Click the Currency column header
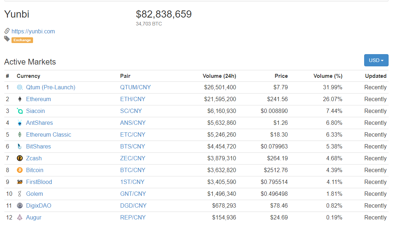399x232 pixels. pos(28,76)
